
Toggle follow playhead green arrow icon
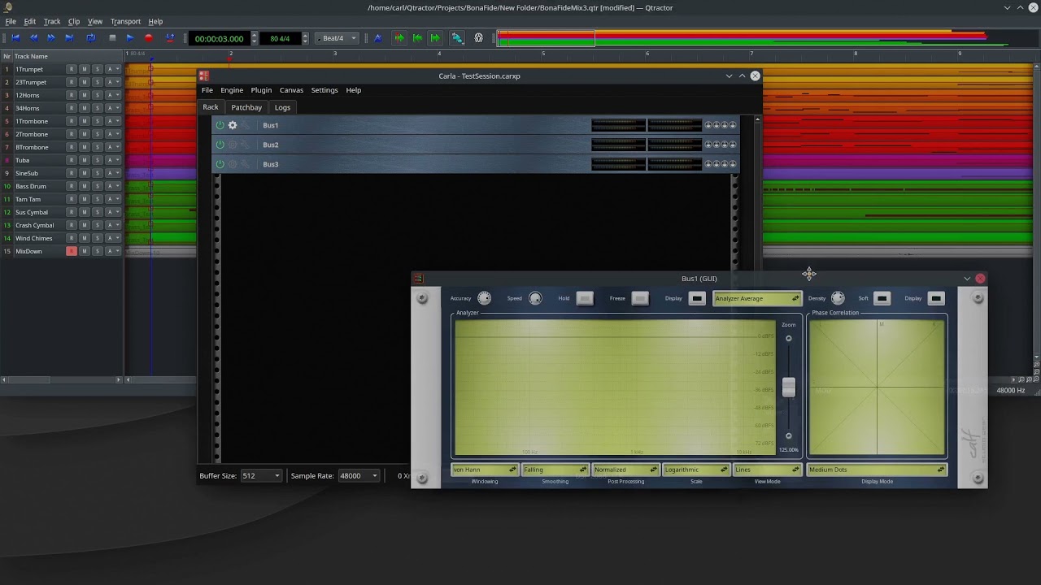point(399,38)
